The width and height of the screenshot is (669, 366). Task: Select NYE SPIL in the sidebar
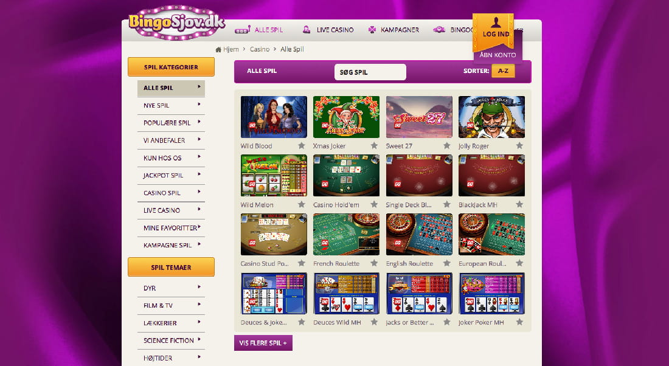(x=171, y=105)
